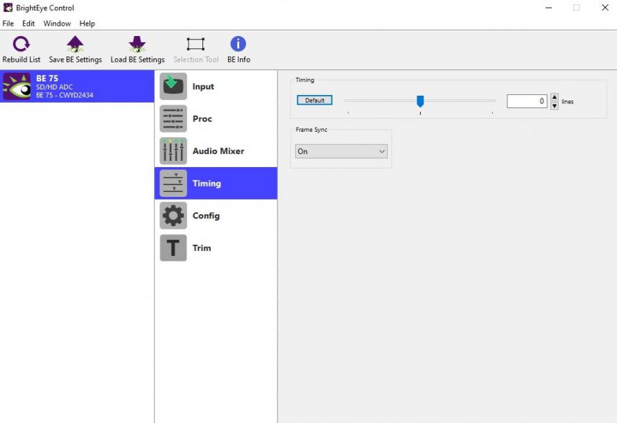
Task: Open the File menu
Action: click(x=8, y=24)
